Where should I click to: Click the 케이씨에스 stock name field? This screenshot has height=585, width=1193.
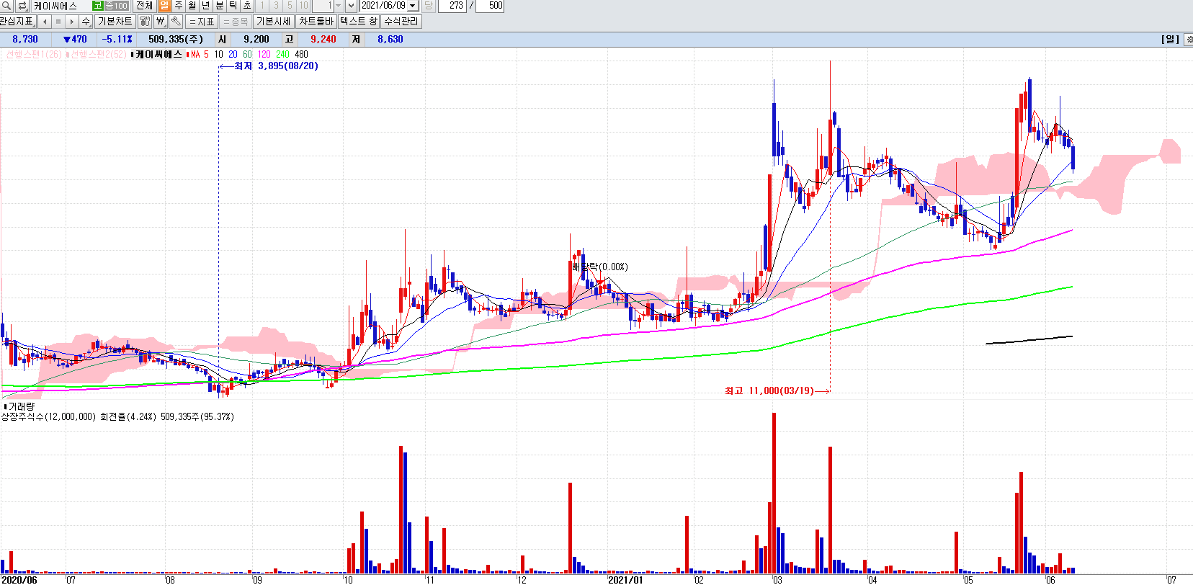point(61,6)
